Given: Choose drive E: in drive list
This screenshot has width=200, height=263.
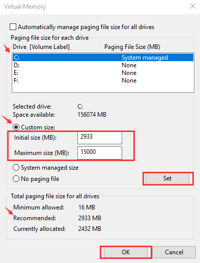Looking at the screenshot, I should tap(103, 73).
